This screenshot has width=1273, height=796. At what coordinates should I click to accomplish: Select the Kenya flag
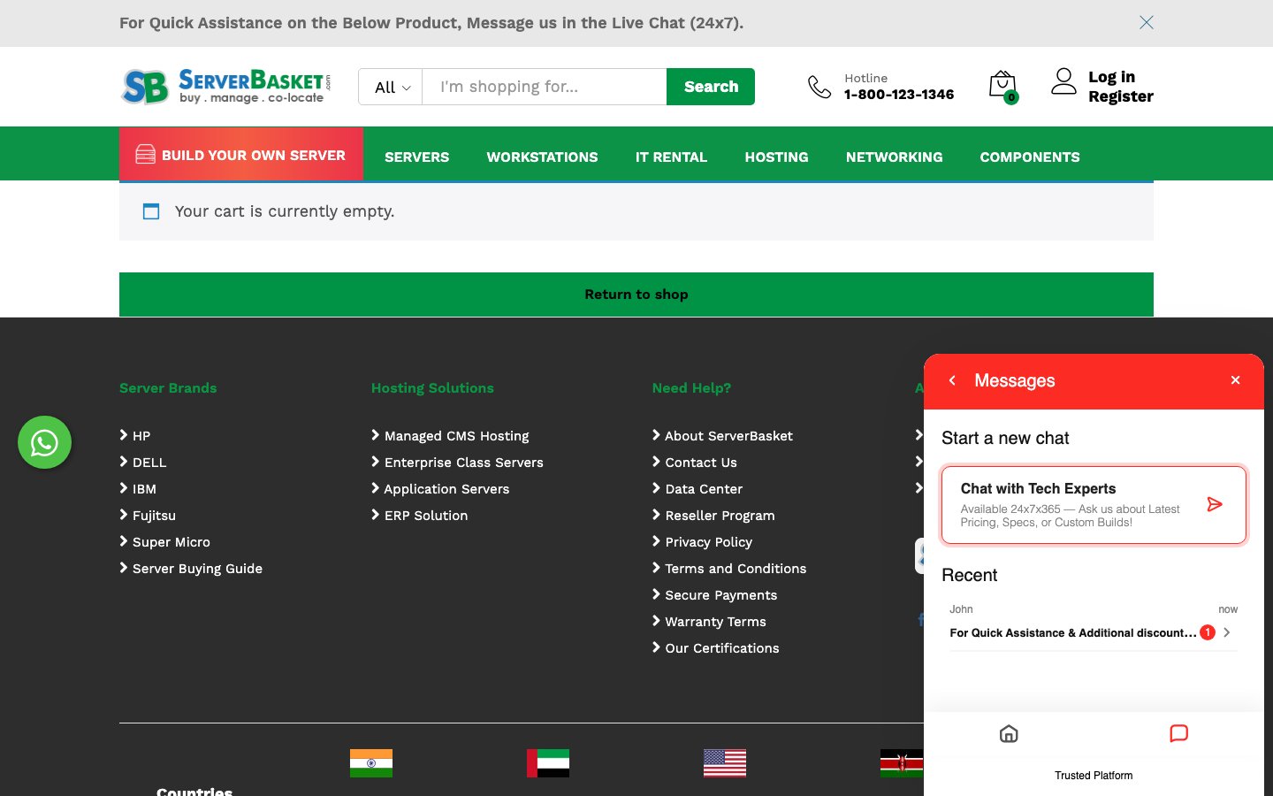pos(902,762)
